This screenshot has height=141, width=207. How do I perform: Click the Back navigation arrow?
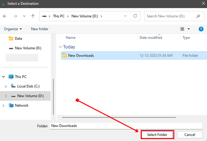[5, 16]
